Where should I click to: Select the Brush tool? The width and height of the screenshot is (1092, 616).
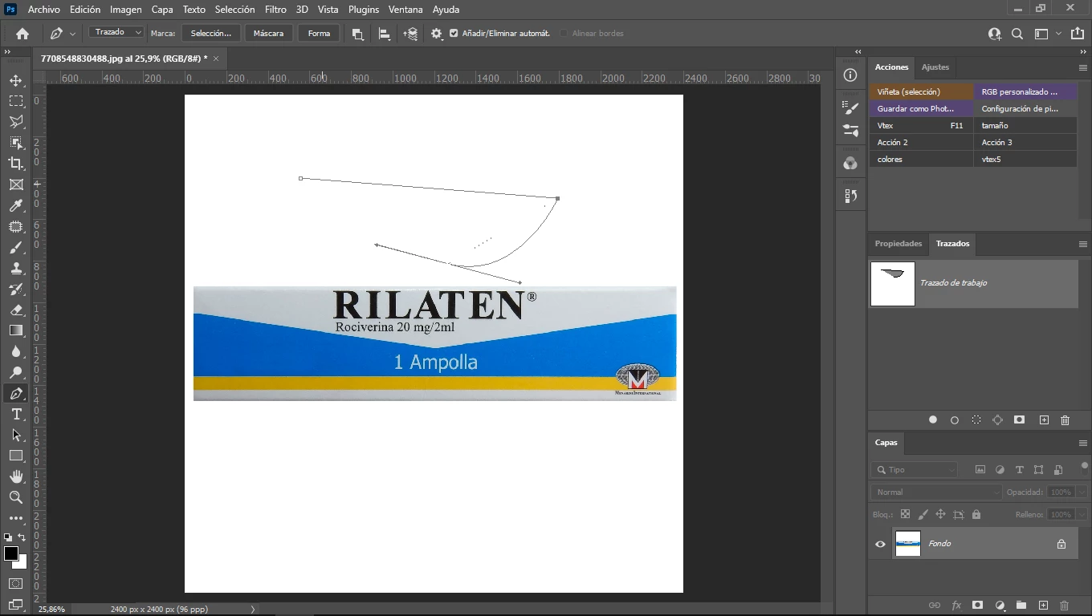16,247
